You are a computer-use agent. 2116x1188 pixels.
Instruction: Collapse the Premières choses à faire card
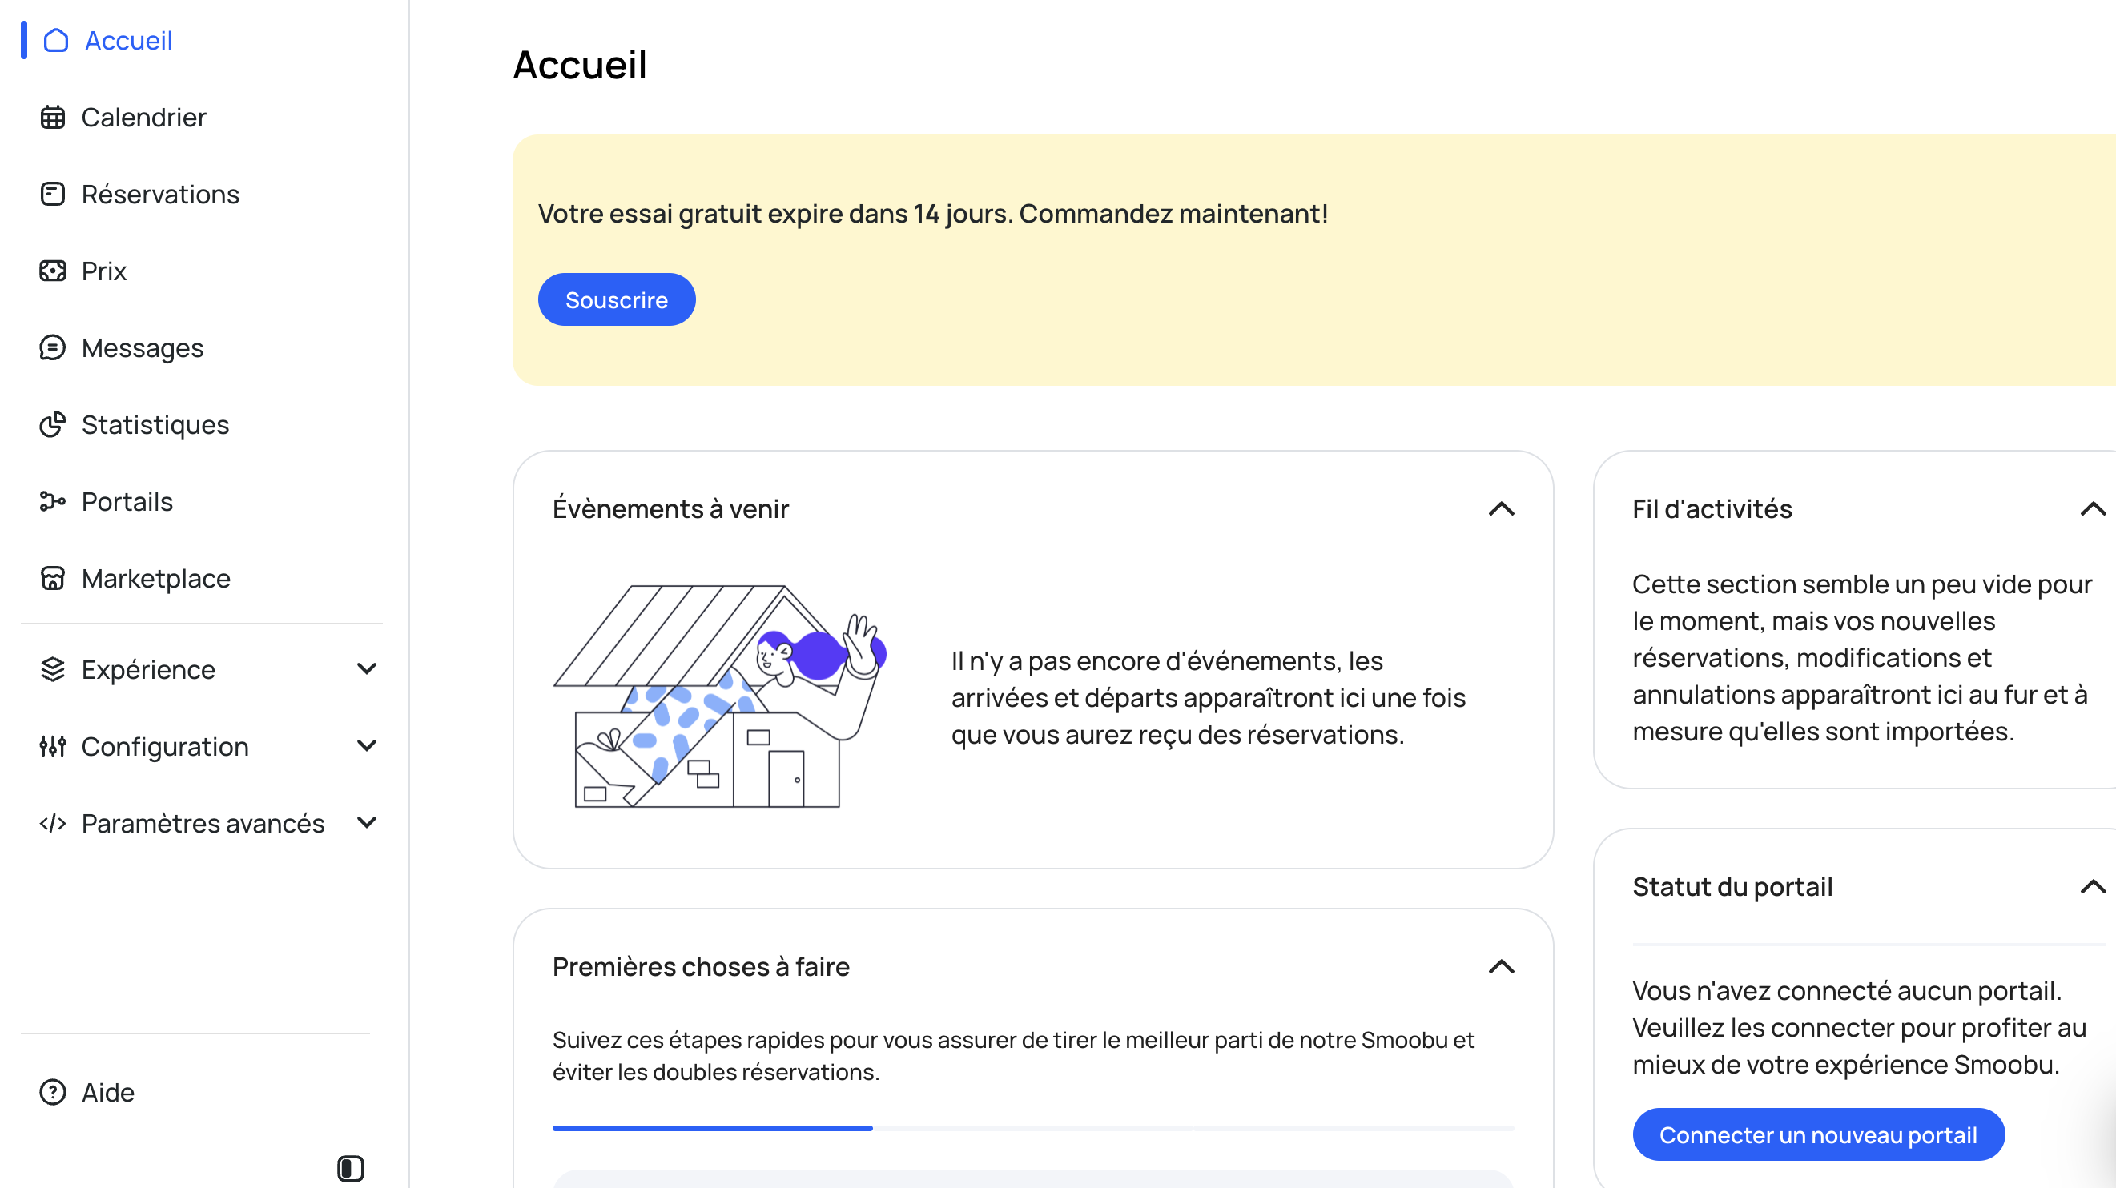click(1502, 967)
